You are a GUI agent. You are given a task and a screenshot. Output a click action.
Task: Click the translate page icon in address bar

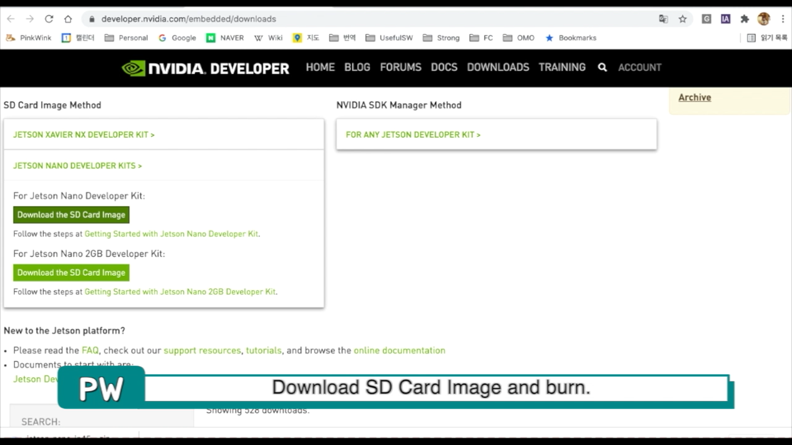(x=663, y=19)
